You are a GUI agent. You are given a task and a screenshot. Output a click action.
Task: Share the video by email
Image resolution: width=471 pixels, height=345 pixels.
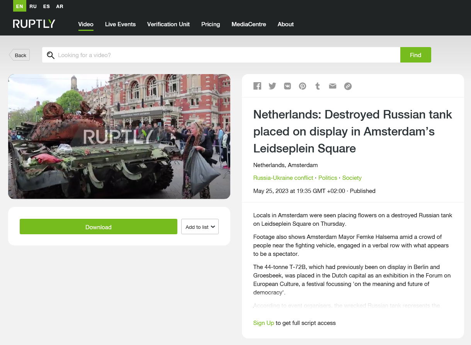(x=333, y=86)
